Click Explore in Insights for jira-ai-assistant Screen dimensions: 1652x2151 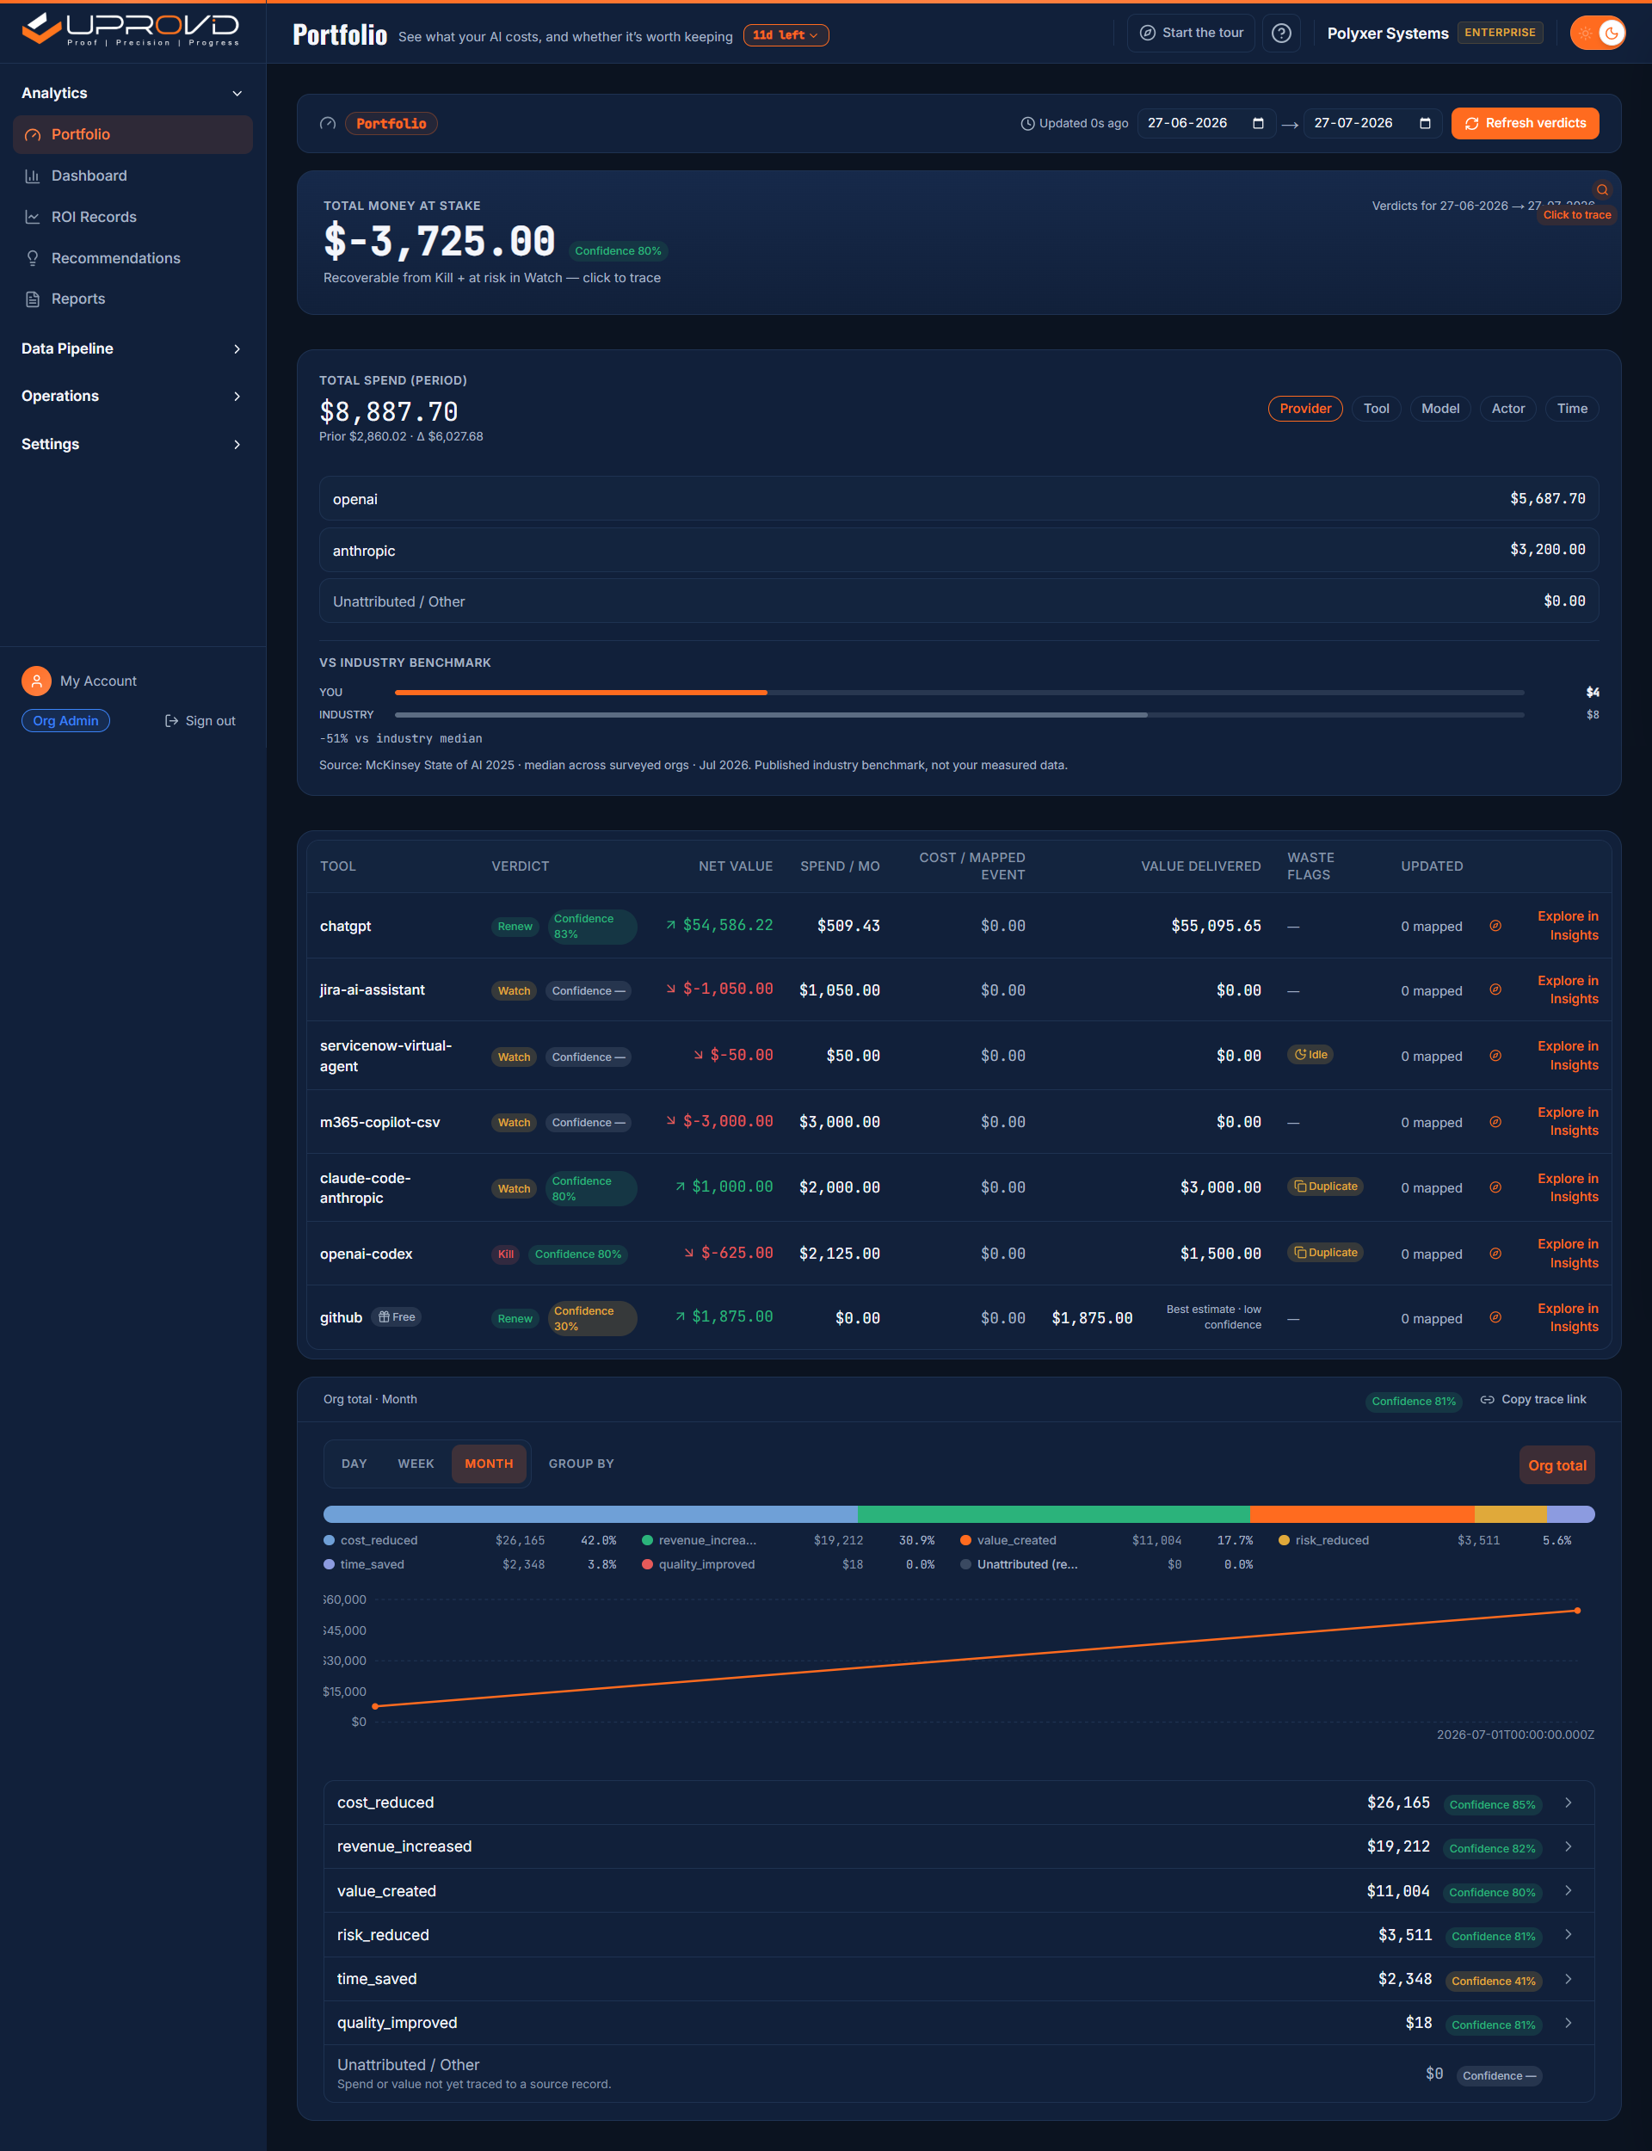tap(1568, 990)
